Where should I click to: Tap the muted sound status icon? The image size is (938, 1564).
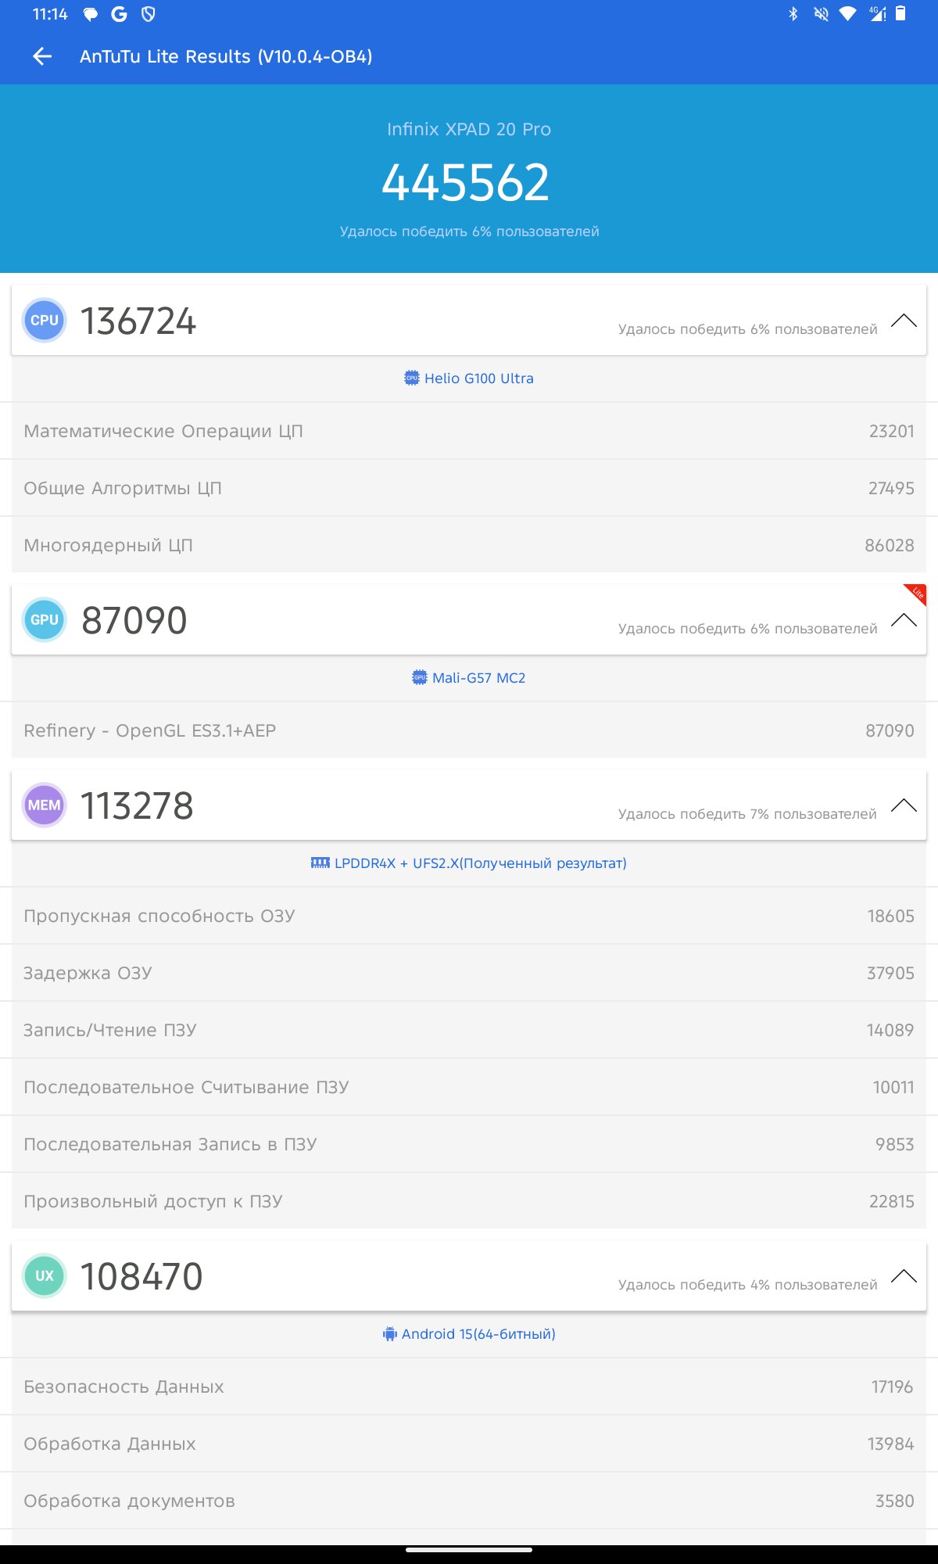click(821, 14)
